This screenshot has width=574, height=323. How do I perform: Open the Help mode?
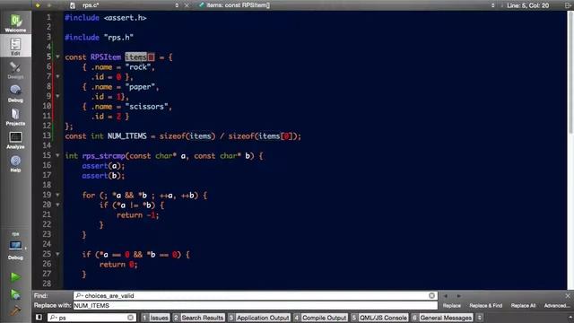[15, 163]
